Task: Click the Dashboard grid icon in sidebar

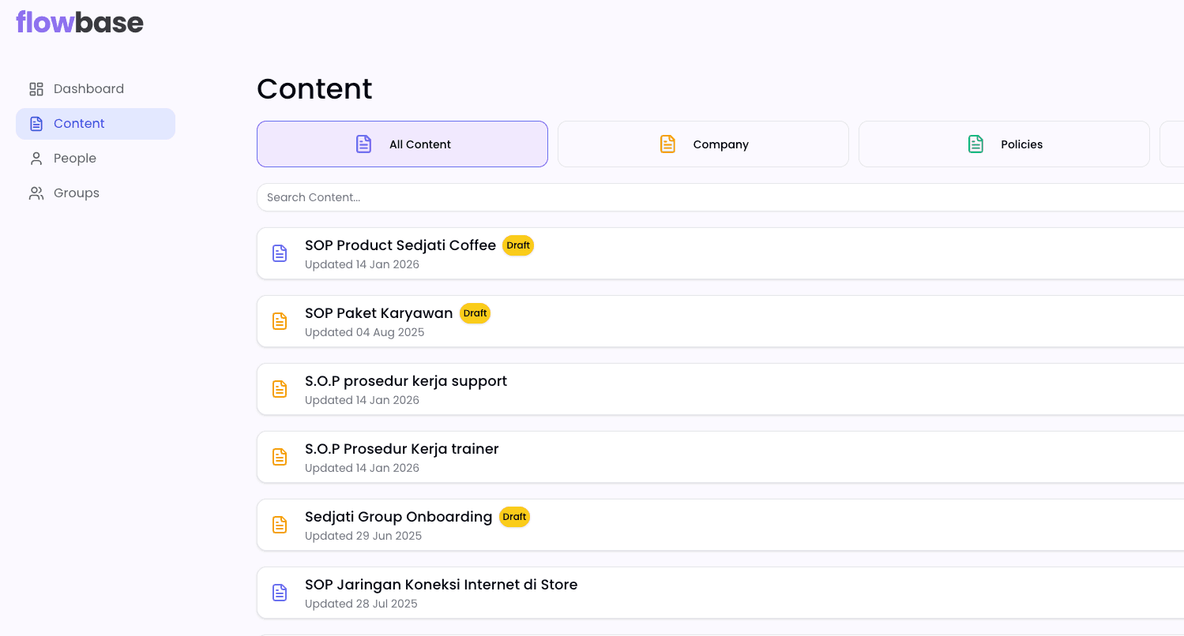Action: click(36, 89)
